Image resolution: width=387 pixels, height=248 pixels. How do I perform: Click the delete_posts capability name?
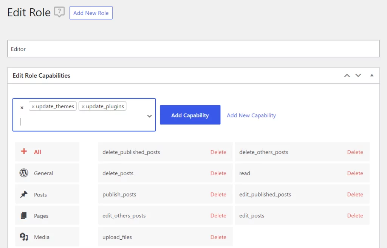click(x=118, y=173)
